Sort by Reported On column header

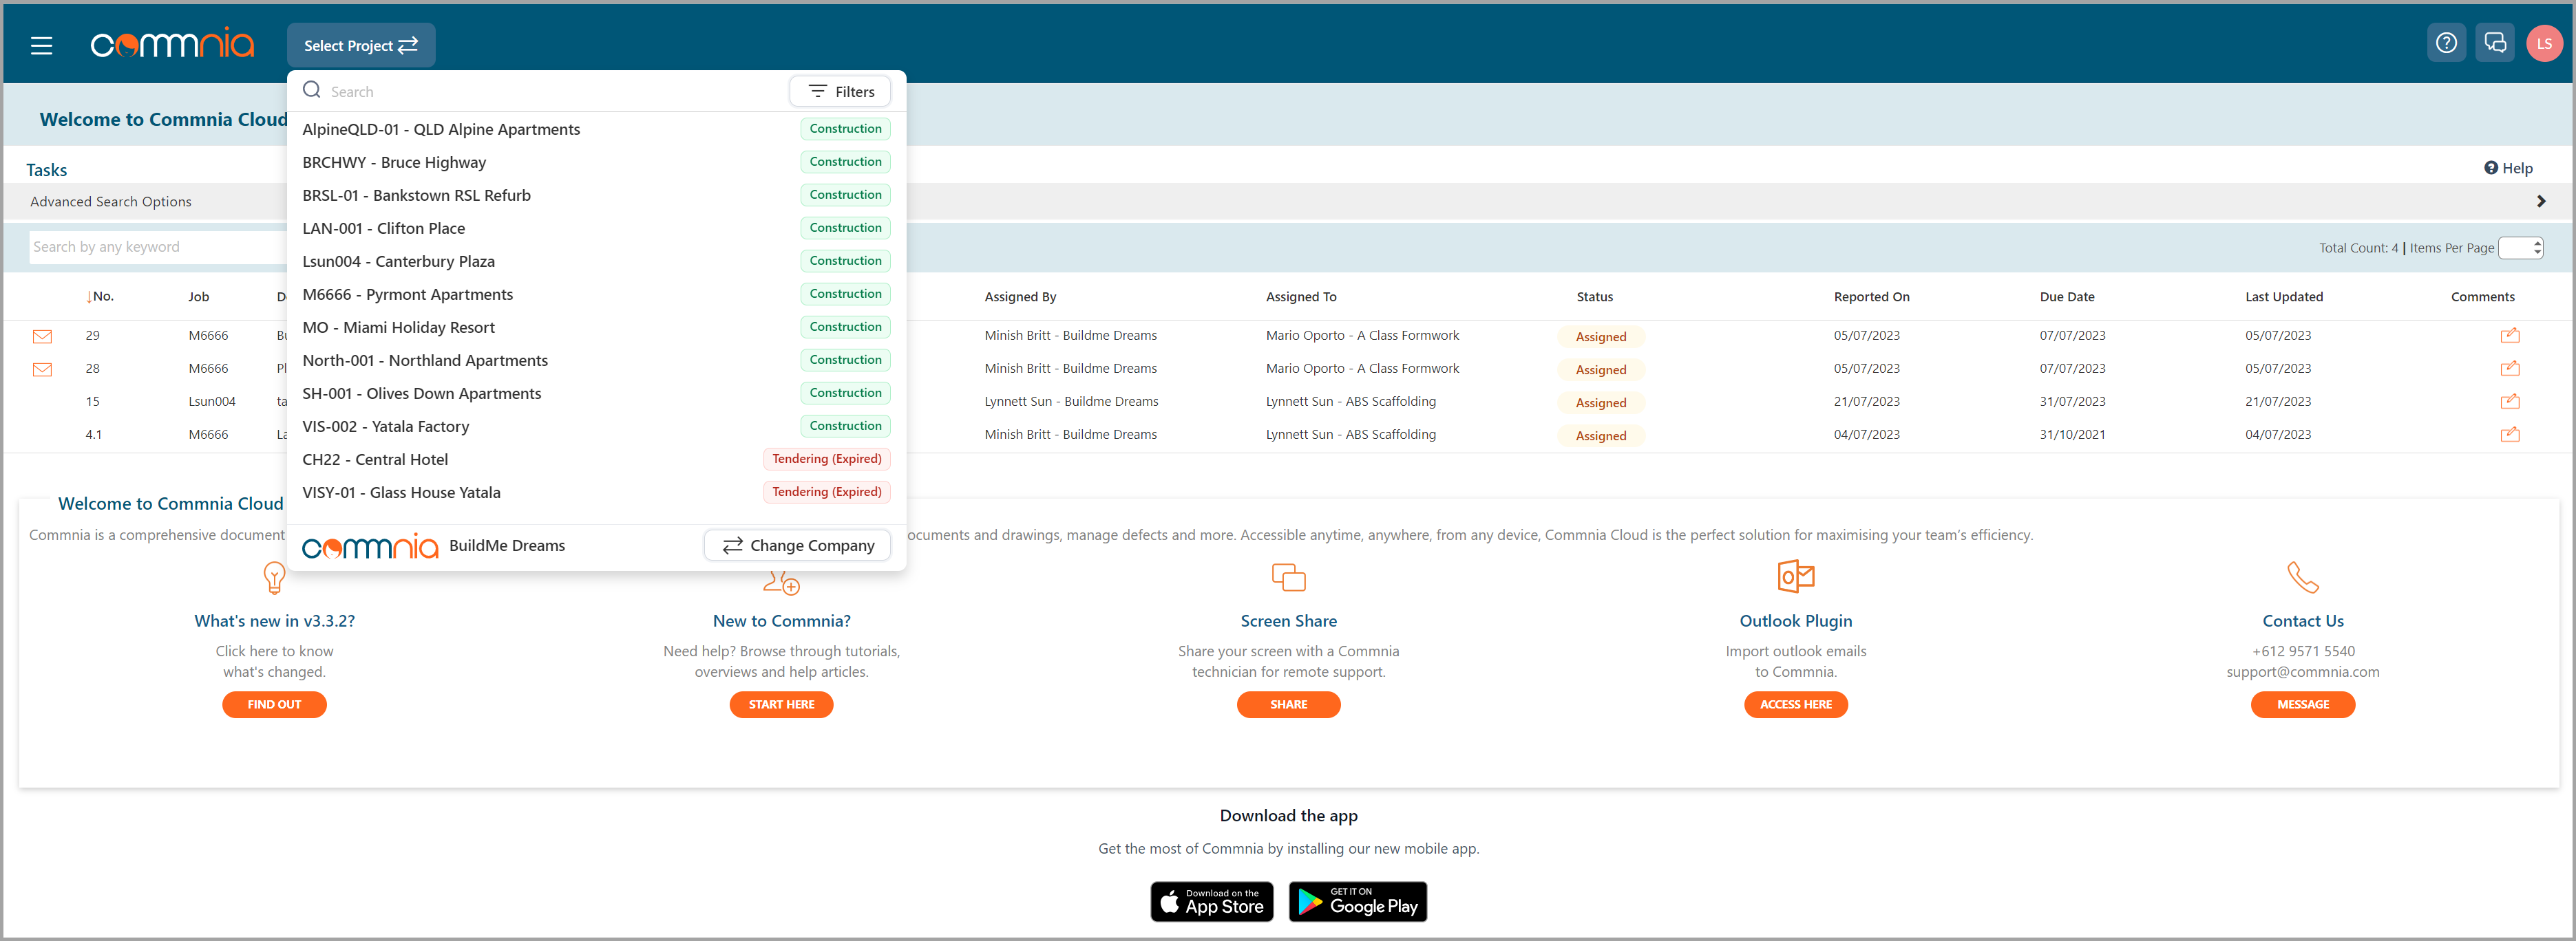1871,296
